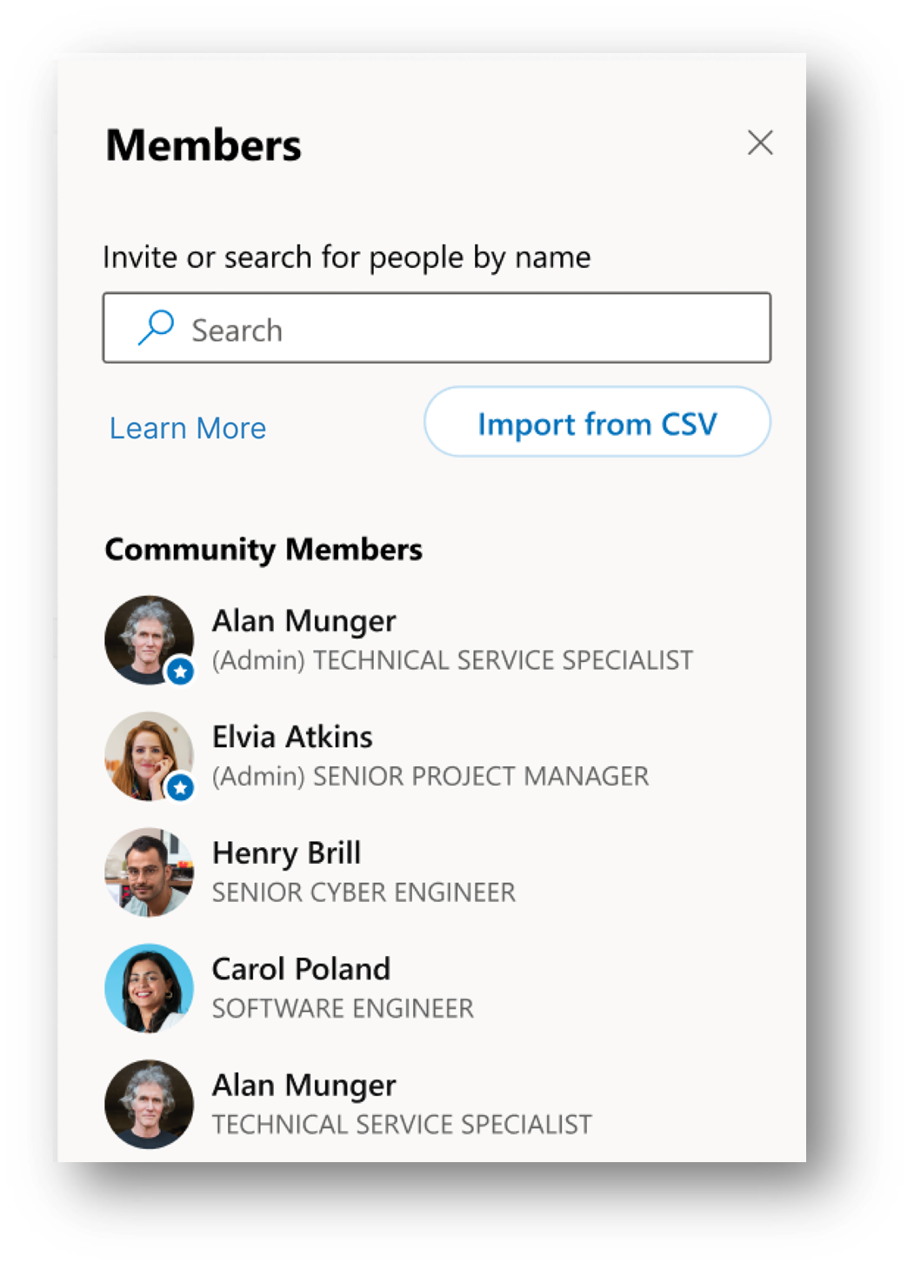Open Alan Munger's profile picture
914x1270 pixels.
pyautogui.click(x=149, y=639)
